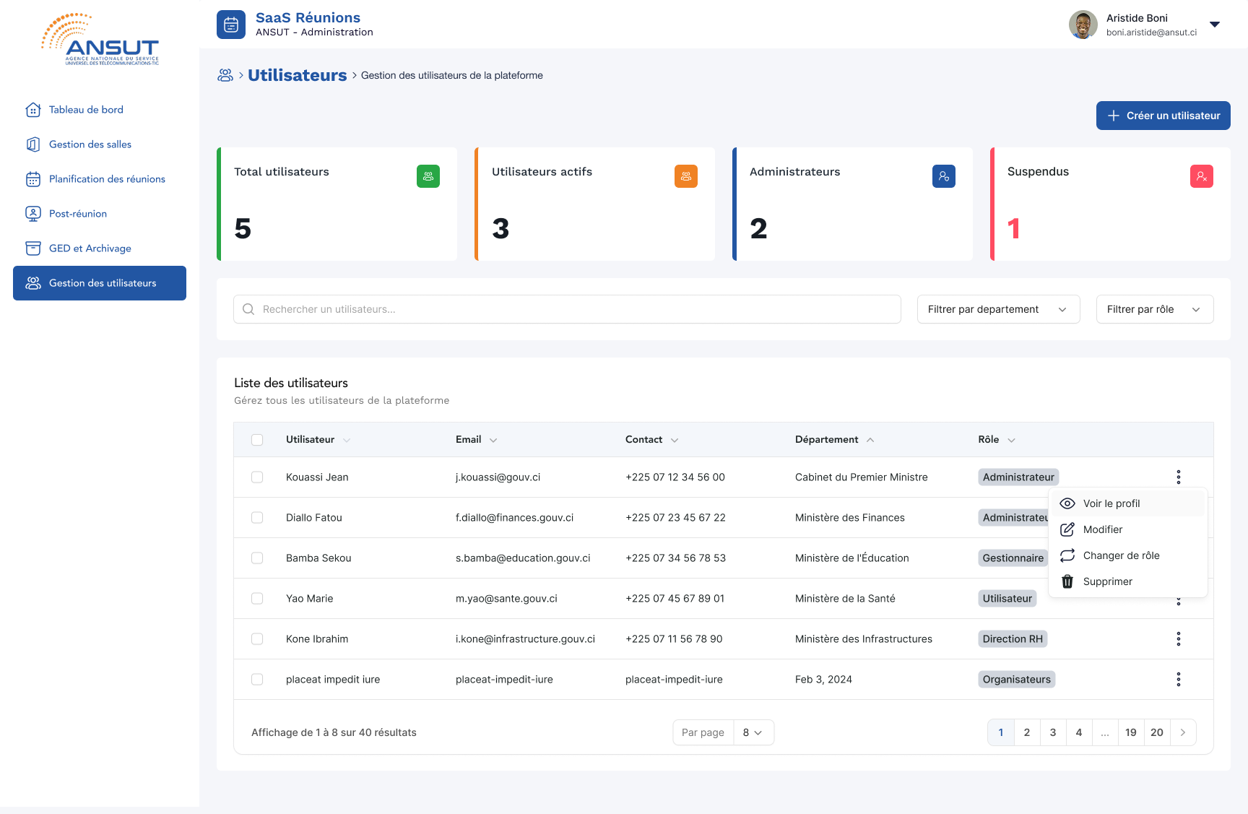The height and width of the screenshot is (814, 1248).
Task: Click page 4 in pagination
Action: (x=1079, y=732)
